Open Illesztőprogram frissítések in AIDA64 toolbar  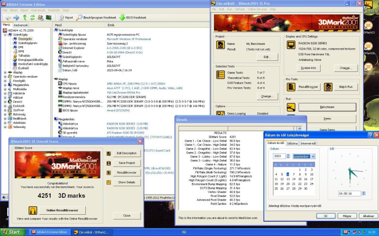(96, 17)
